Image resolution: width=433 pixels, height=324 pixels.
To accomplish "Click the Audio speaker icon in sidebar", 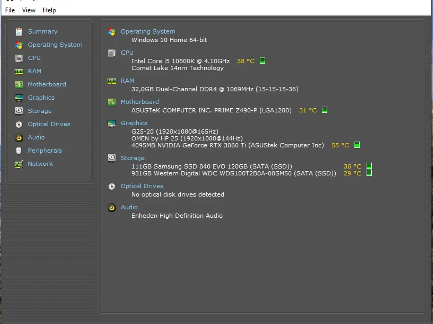I will click(19, 138).
